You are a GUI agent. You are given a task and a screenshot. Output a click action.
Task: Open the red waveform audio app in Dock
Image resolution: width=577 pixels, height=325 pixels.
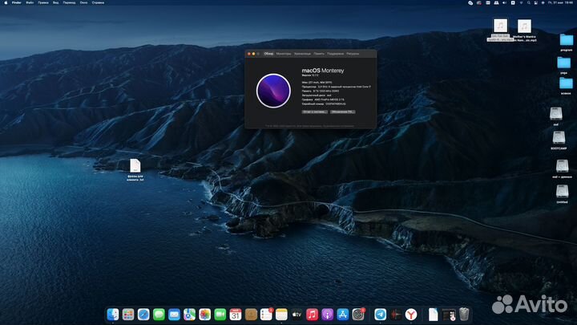click(396, 315)
